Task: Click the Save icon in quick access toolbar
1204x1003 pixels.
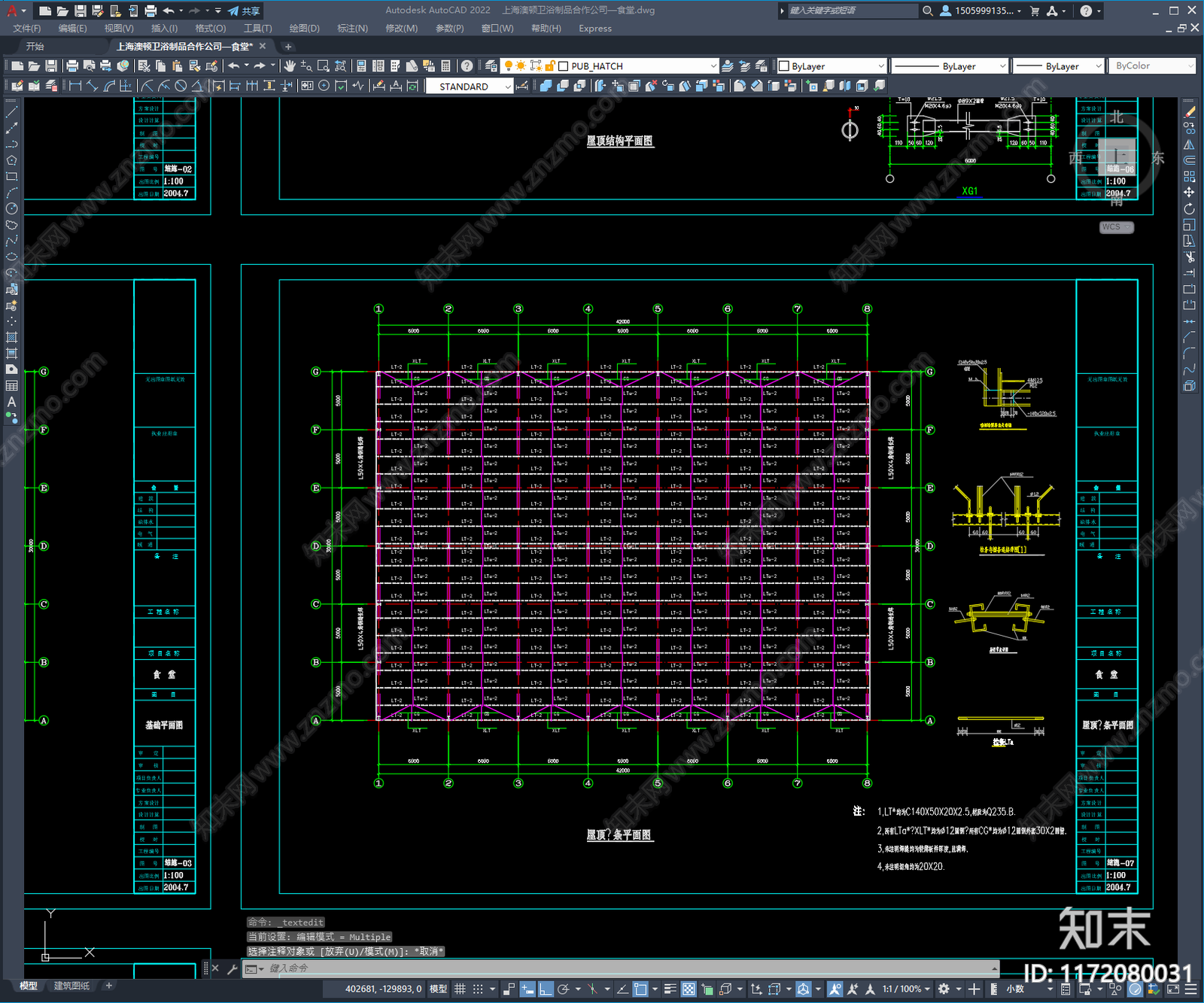Action: coord(80,11)
